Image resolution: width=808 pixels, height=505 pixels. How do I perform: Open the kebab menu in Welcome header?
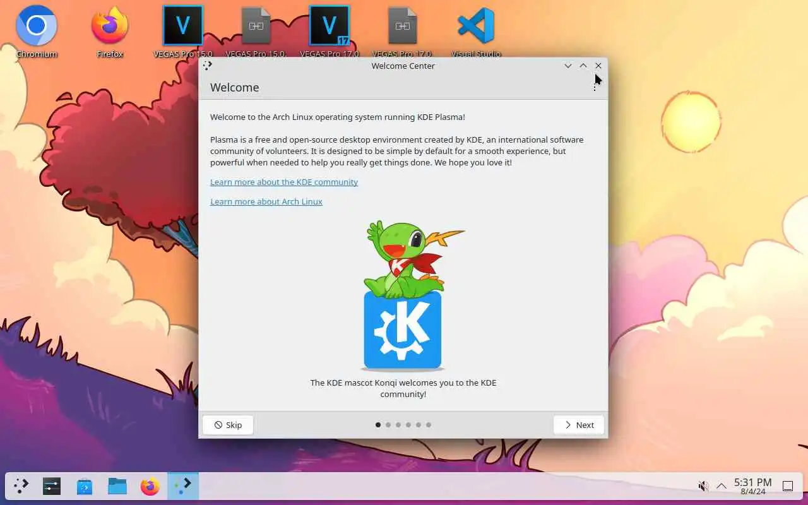(595, 88)
